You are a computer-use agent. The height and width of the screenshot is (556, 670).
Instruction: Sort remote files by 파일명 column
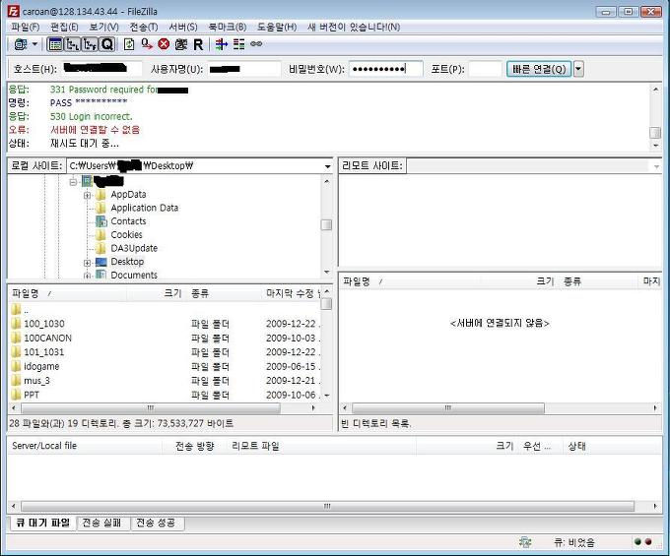point(410,281)
